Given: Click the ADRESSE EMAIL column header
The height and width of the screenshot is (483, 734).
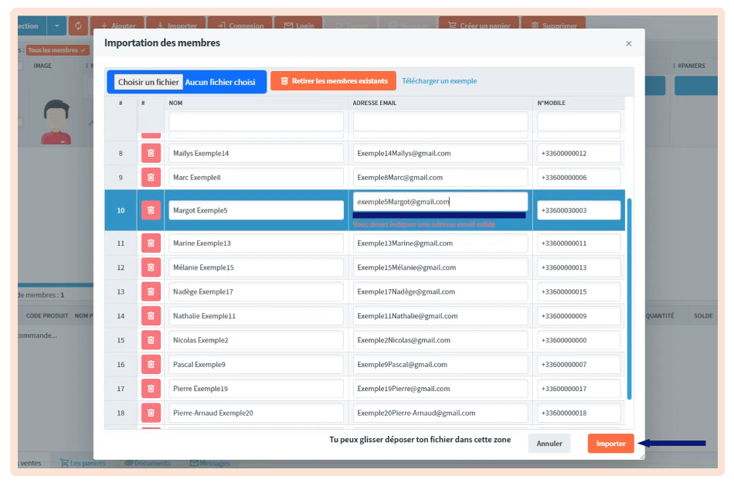Looking at the screenshot, I should 375,103.
